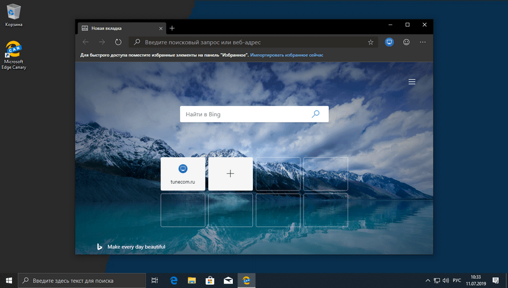Click the Edge Canary taskbar icon

click(246, 281)
